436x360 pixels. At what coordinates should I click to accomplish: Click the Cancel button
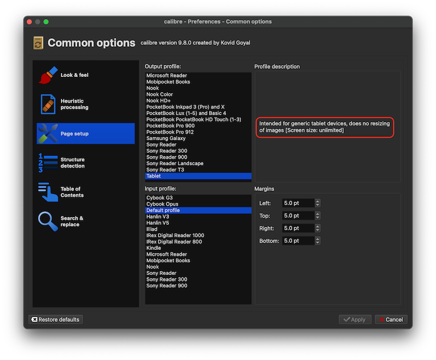pyautogui.click(x=391, y=320)
